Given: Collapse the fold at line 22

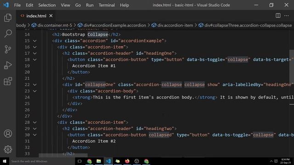Looking at the screenshot, I should point(35,85).
